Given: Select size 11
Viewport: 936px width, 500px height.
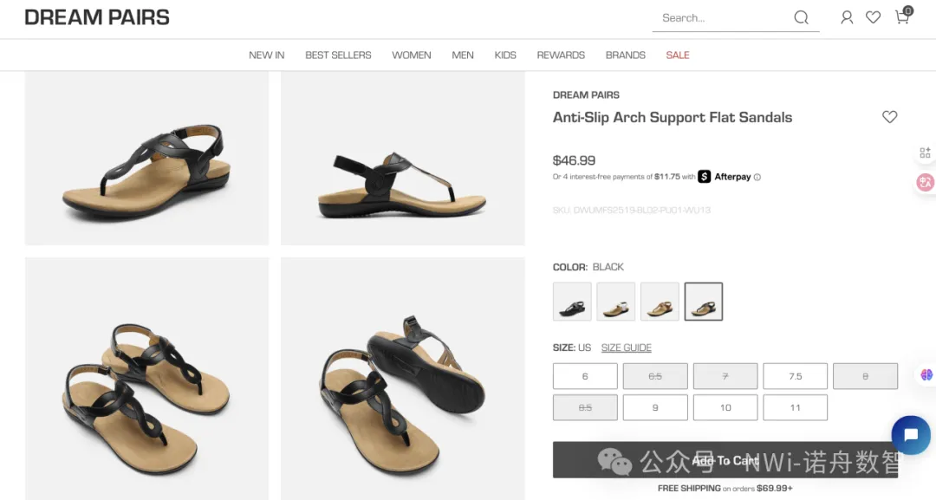Looking at the screenshot, I should (795, 407).
